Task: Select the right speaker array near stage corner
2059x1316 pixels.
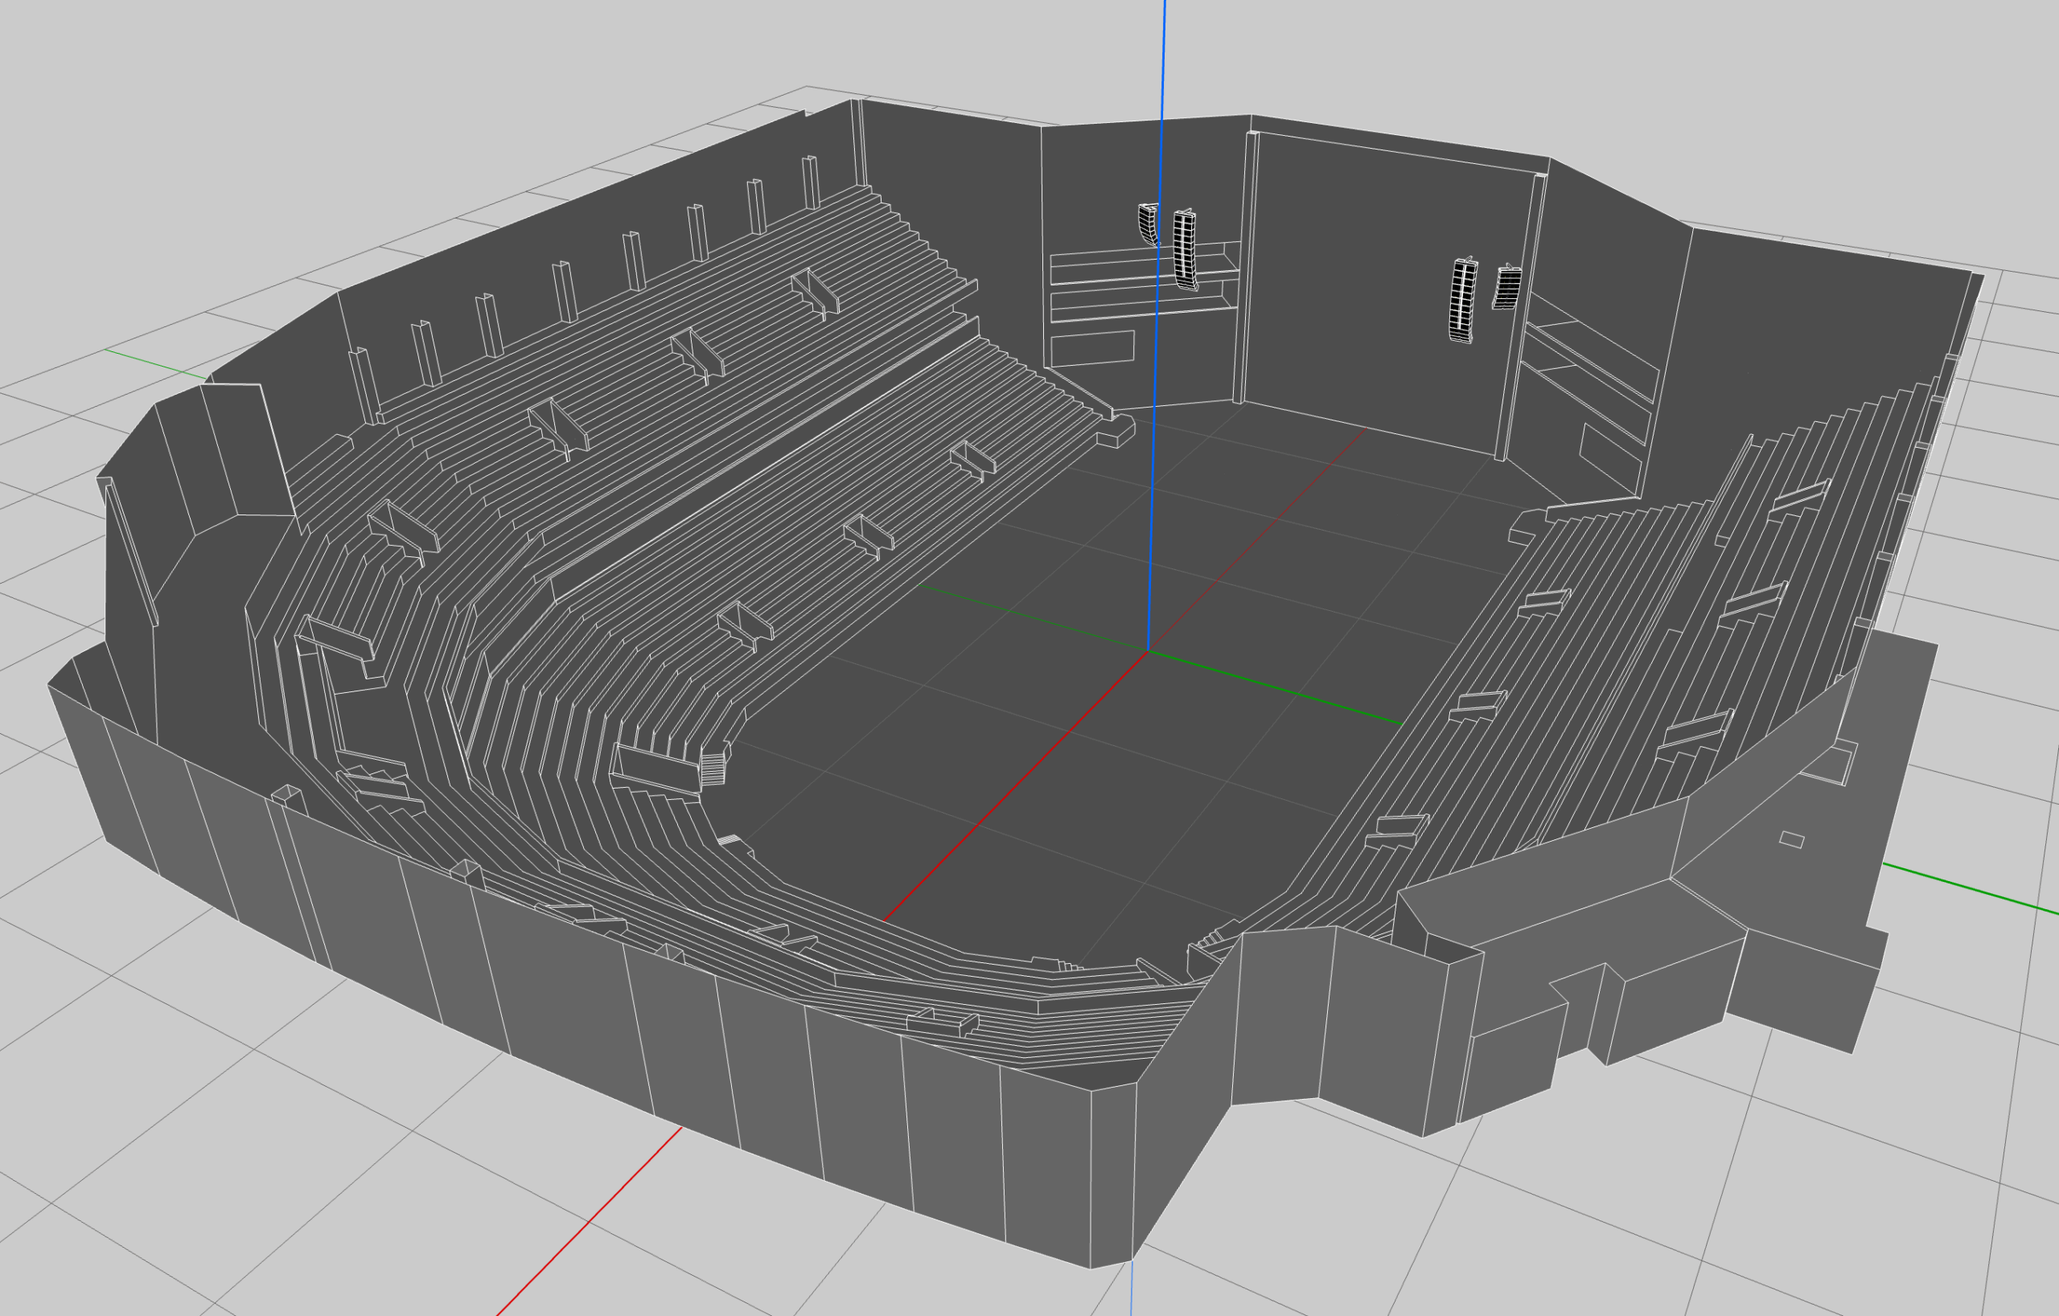Action: pyautogui.click(x=1464, y=301)
